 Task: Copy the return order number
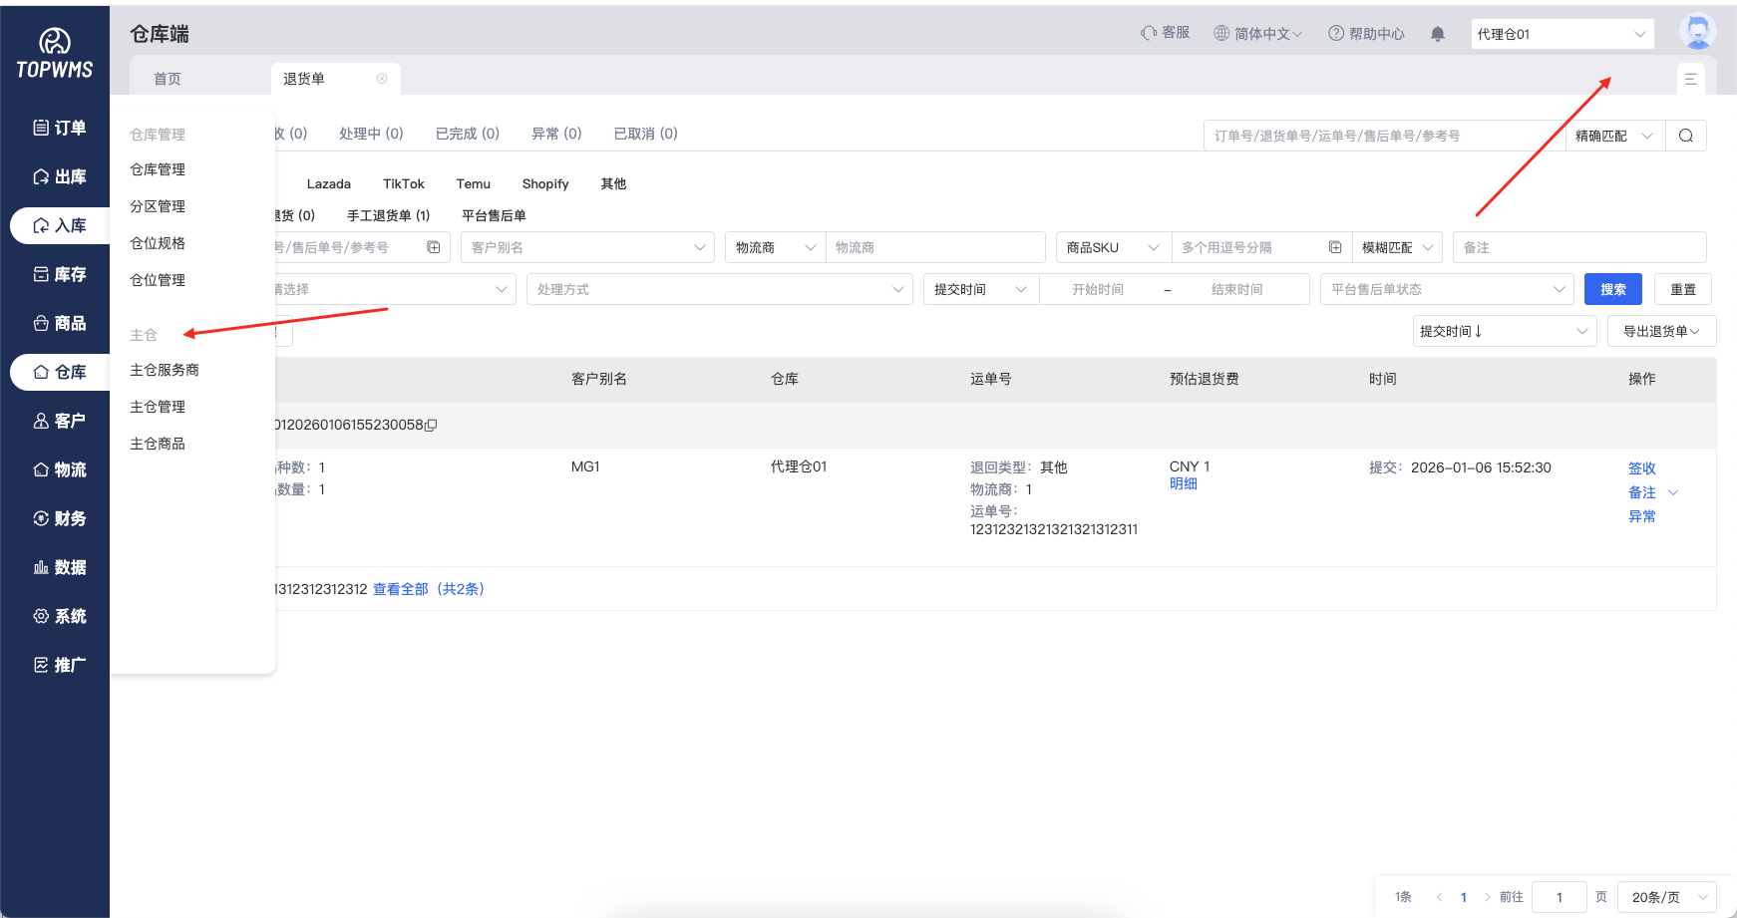(x=431, y=426)
